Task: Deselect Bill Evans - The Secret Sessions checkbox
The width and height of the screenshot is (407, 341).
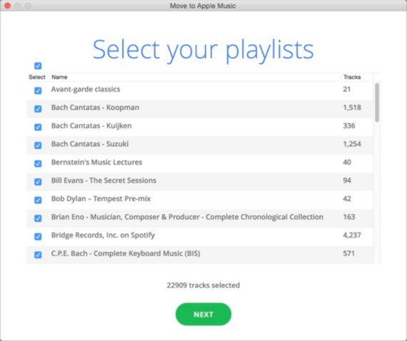Action: 38,182
